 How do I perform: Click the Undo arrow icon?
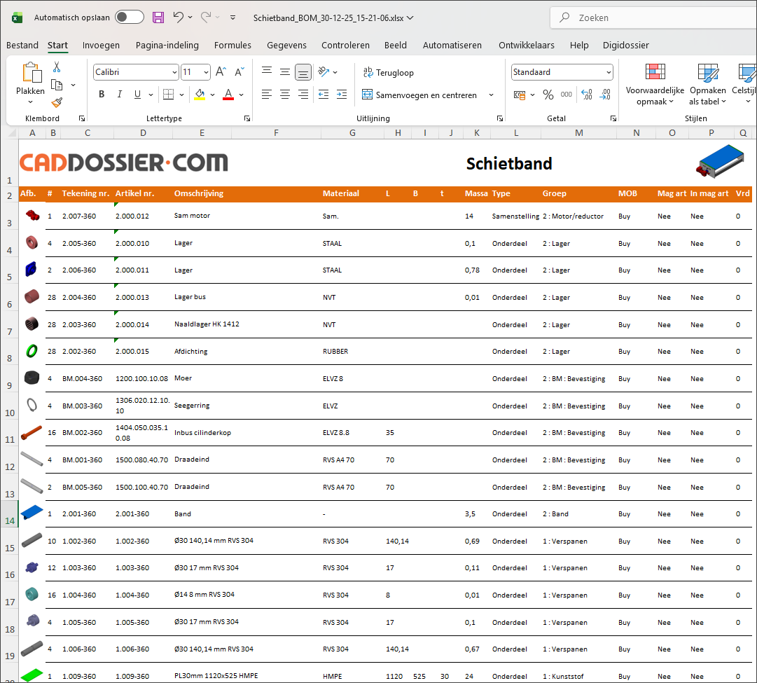(x=179, y=18)
